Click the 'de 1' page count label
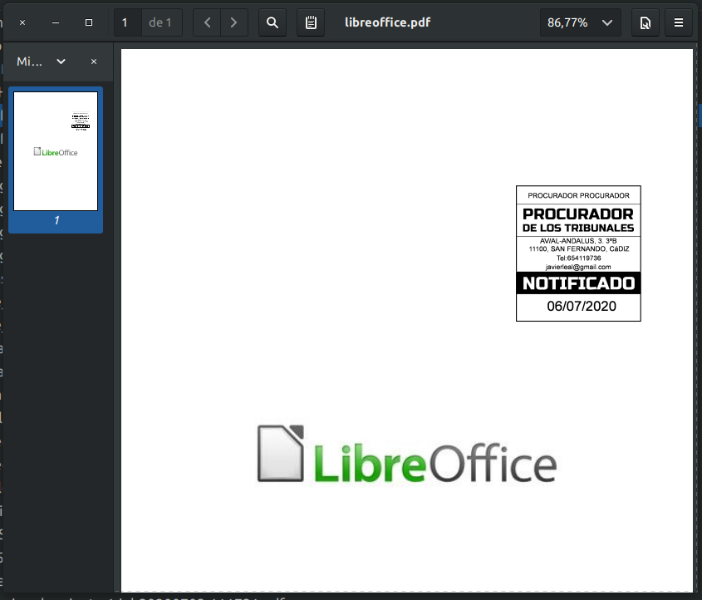Viewport: 702px width, 600px height. pyautogui.click(x=160, y=22)
